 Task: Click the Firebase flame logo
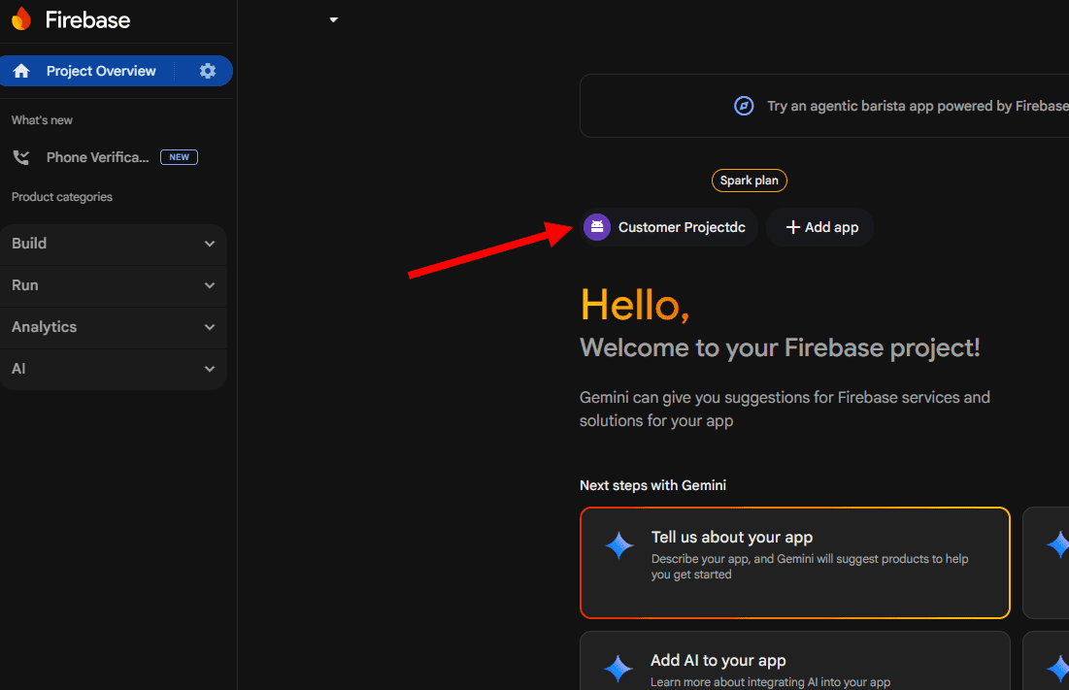click(21, 19)
